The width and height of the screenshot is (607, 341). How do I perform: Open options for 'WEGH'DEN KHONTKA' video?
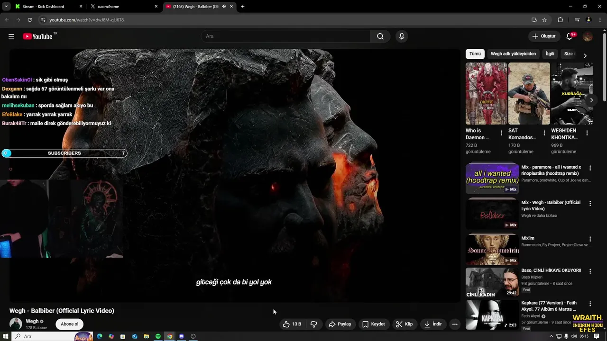587,133
